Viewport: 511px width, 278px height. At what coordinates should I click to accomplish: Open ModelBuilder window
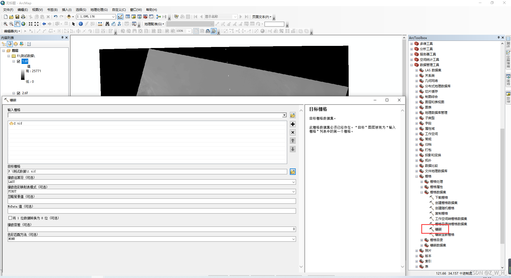point(159,17)
